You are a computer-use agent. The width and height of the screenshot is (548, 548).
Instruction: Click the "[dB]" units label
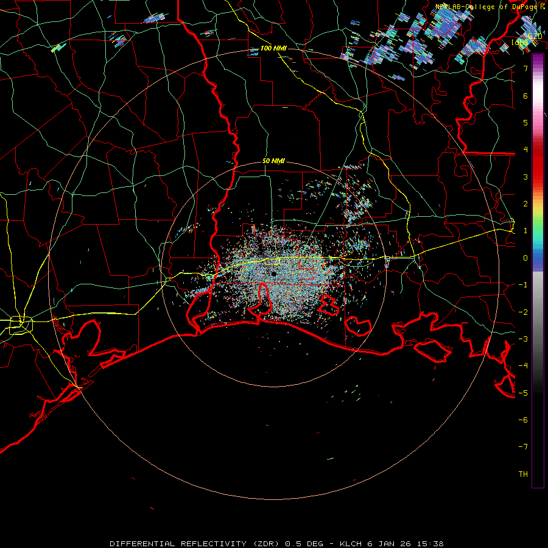point(520,42)
